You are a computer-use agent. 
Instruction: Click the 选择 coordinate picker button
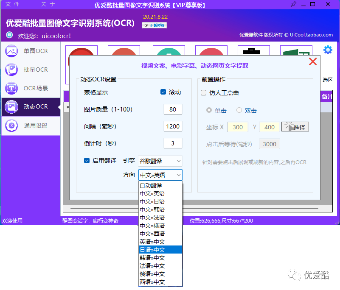pyautogui.click(x=295, y=126)
